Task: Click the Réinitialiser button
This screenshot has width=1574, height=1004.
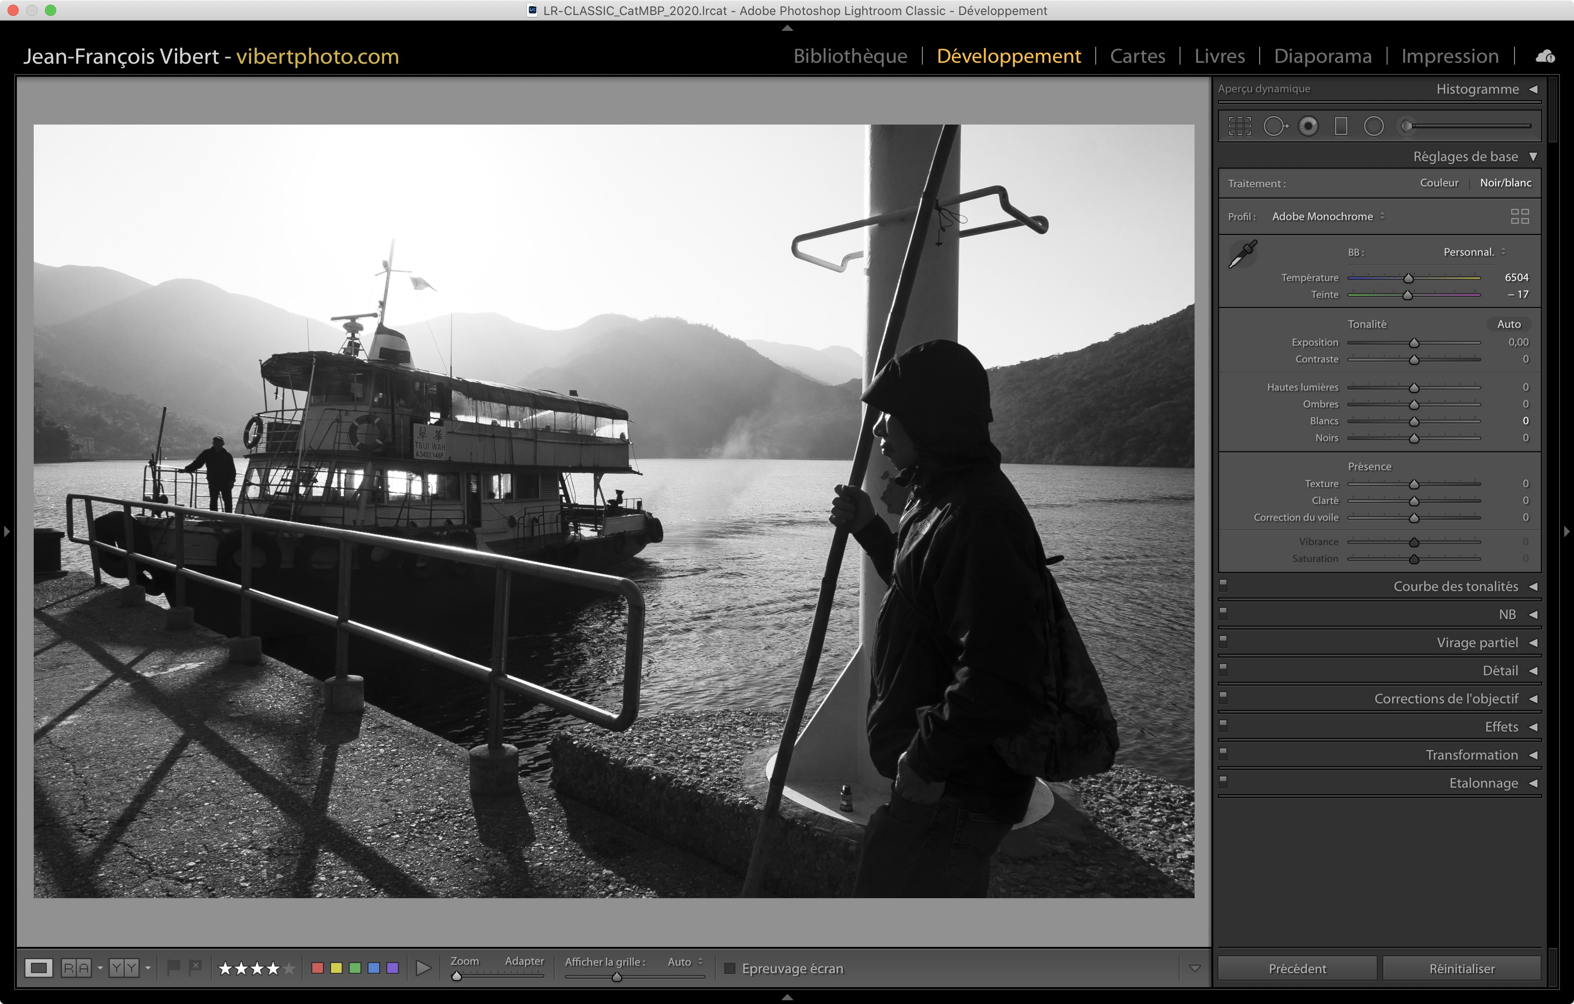Action: tap(1462, 968)
